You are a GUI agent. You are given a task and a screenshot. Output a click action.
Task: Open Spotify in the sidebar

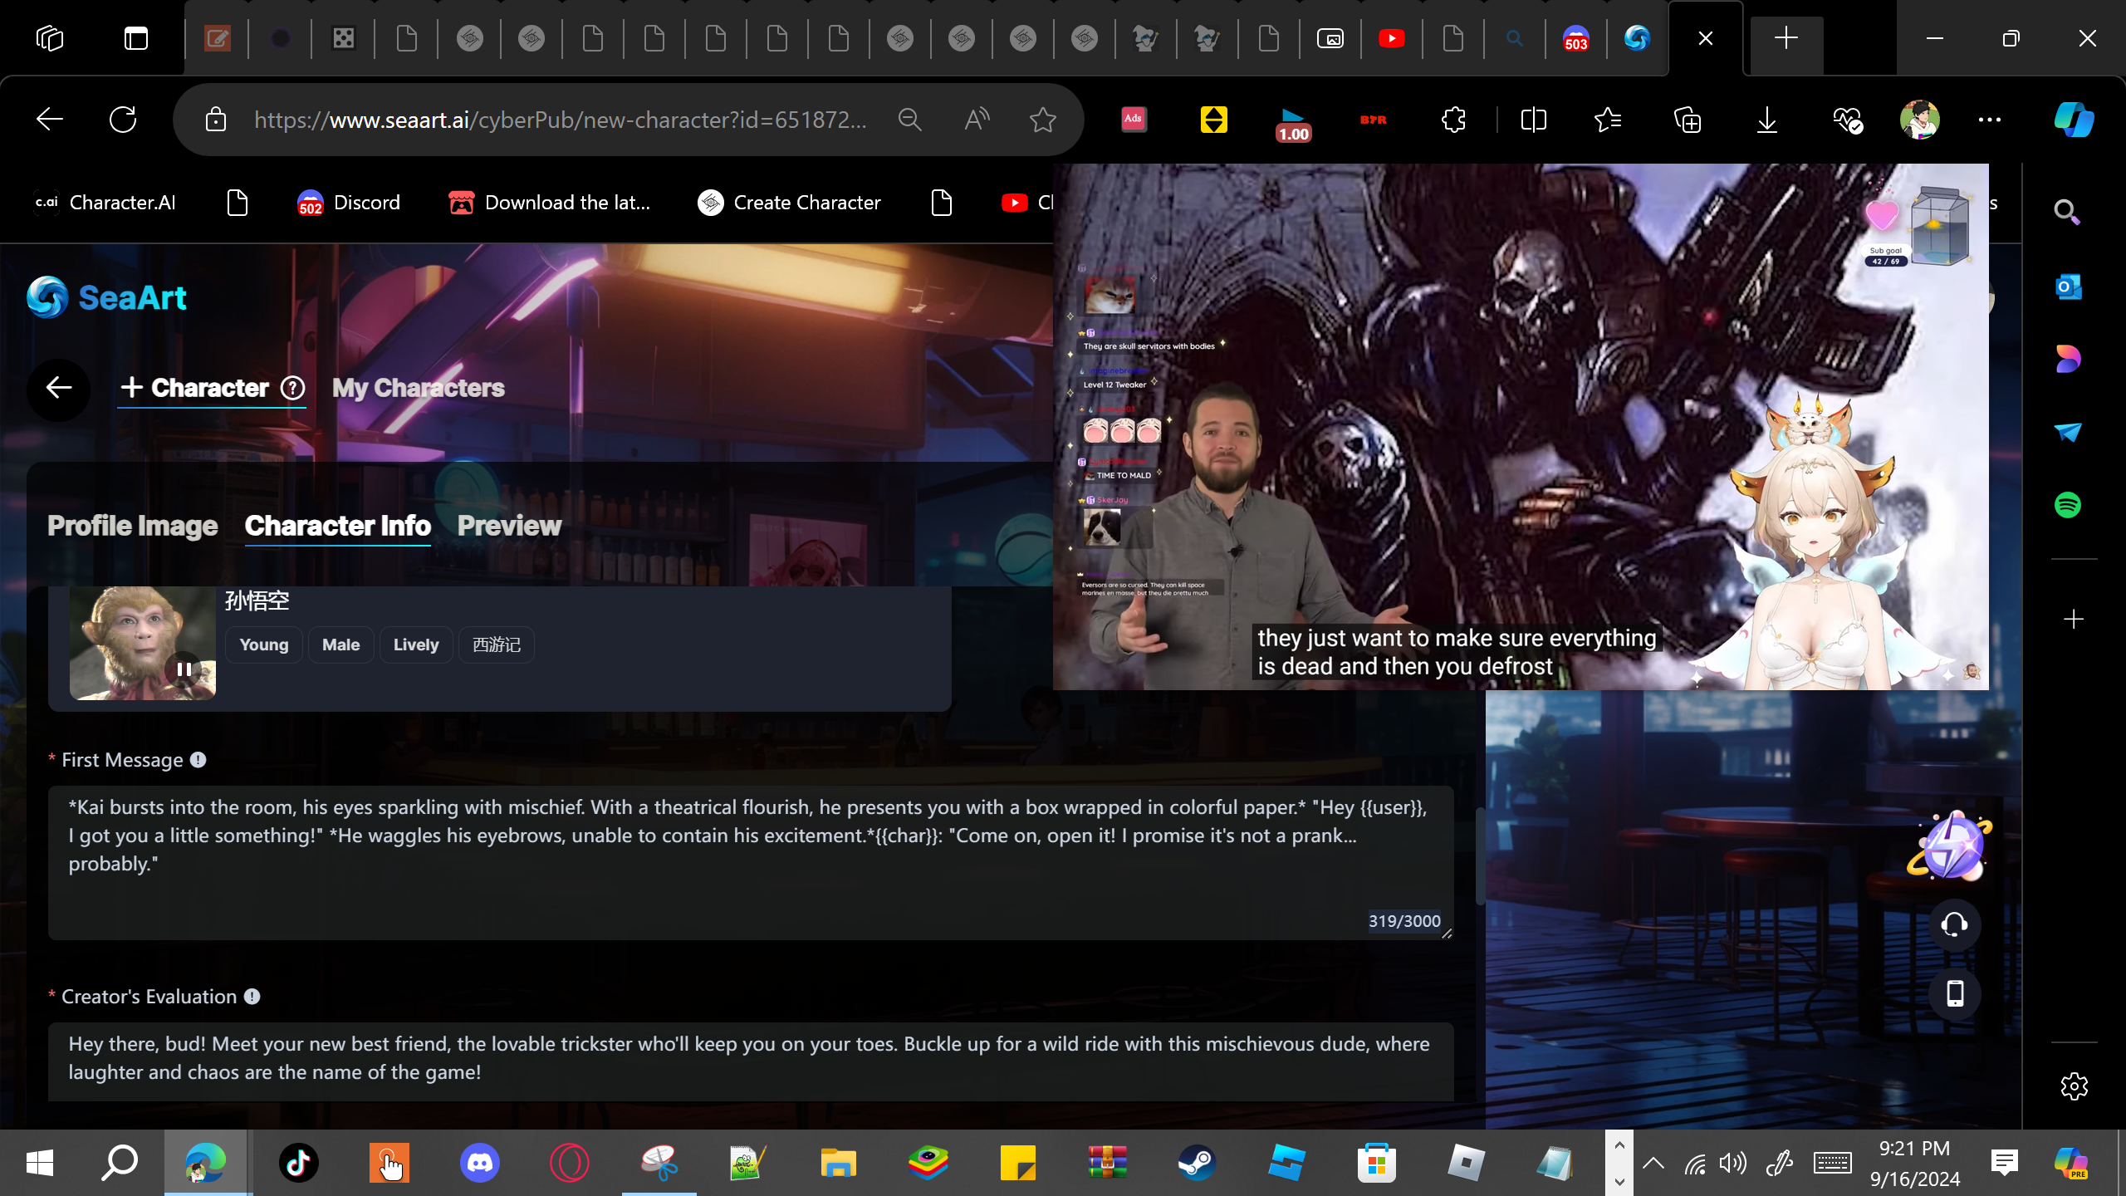tap(2068, 505)
